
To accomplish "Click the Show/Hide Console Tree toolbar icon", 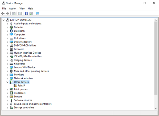I will pos(14,14).
